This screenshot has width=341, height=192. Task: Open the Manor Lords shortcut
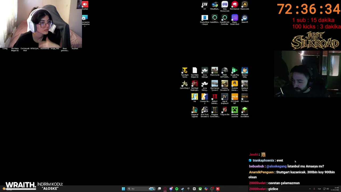(x=215, y=71)
